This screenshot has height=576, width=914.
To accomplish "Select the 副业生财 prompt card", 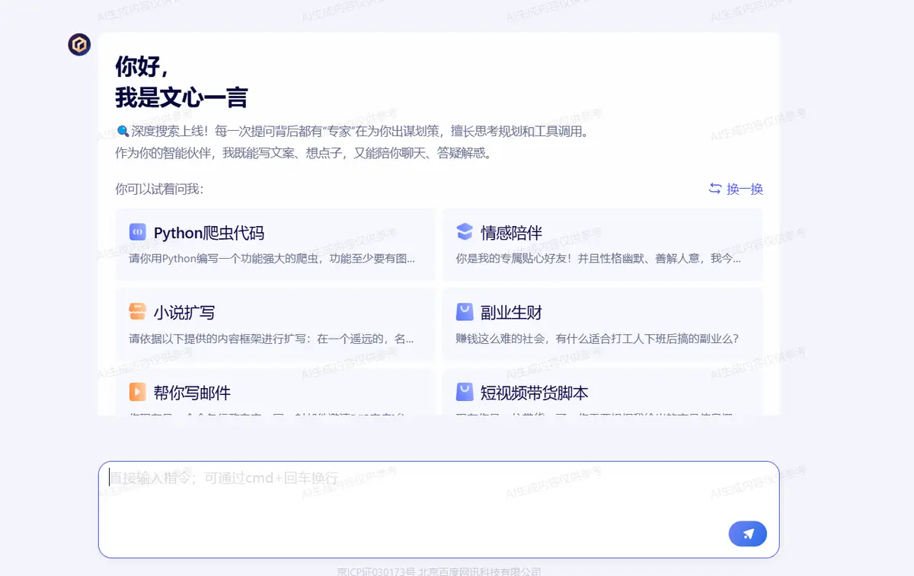I will pyautogui.click(x=602, y=325).
